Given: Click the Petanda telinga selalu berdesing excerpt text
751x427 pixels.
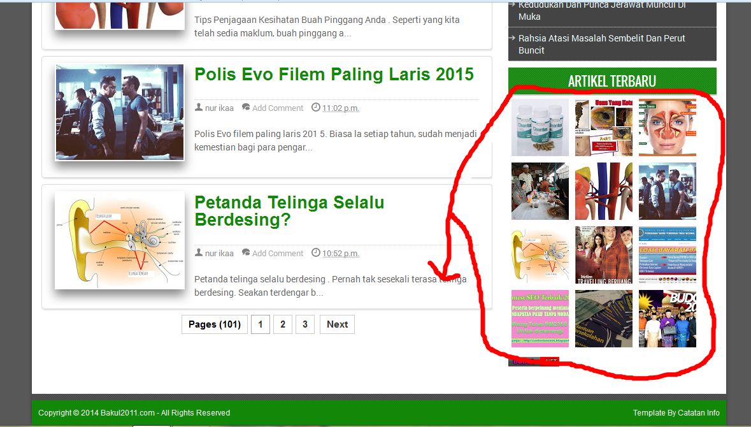Looking at the screenshot, I should click(331, 286).
